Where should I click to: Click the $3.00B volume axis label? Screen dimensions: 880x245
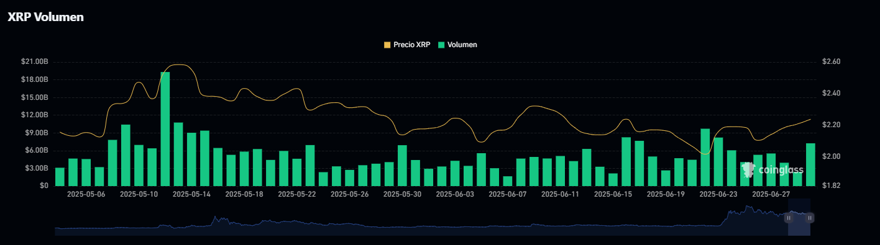(x=36, y=168)
